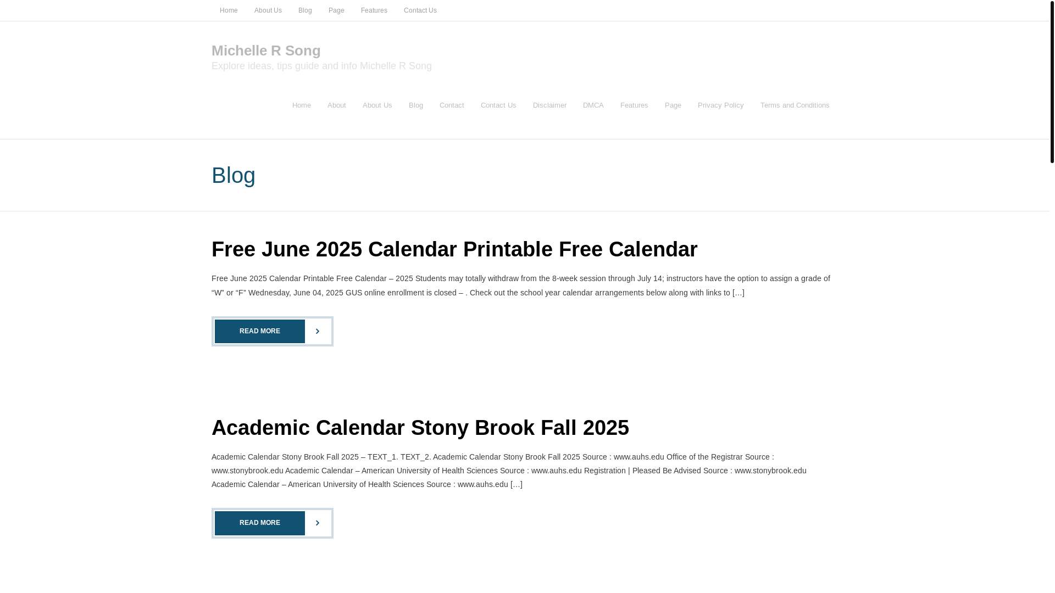The height and width of the screenshot is (593, 1055).
Task: Select Blog in the main navigation
Action: click(416, 105)
